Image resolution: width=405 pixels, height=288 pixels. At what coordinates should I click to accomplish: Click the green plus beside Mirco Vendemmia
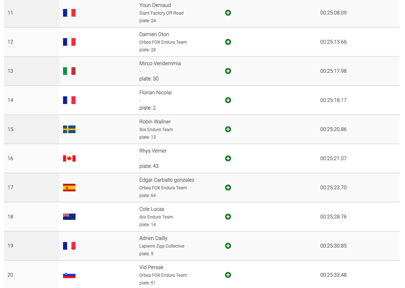[x=228, y=71]
